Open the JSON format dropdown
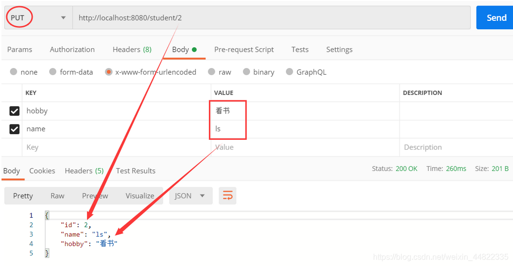The width and height of the screenshot is (513, 266). tap(191, 196)
